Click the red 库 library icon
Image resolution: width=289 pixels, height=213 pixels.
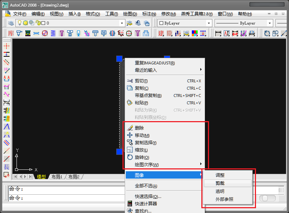[x=11, y=33]
